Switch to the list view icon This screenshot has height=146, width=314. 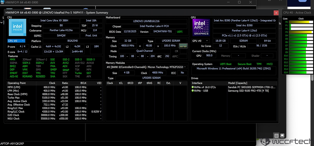[276, 136]
